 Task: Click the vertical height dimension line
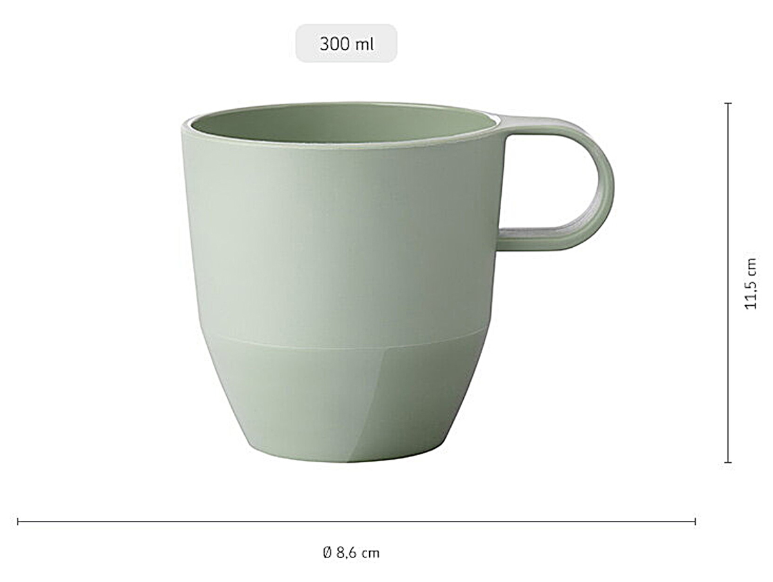729,283
